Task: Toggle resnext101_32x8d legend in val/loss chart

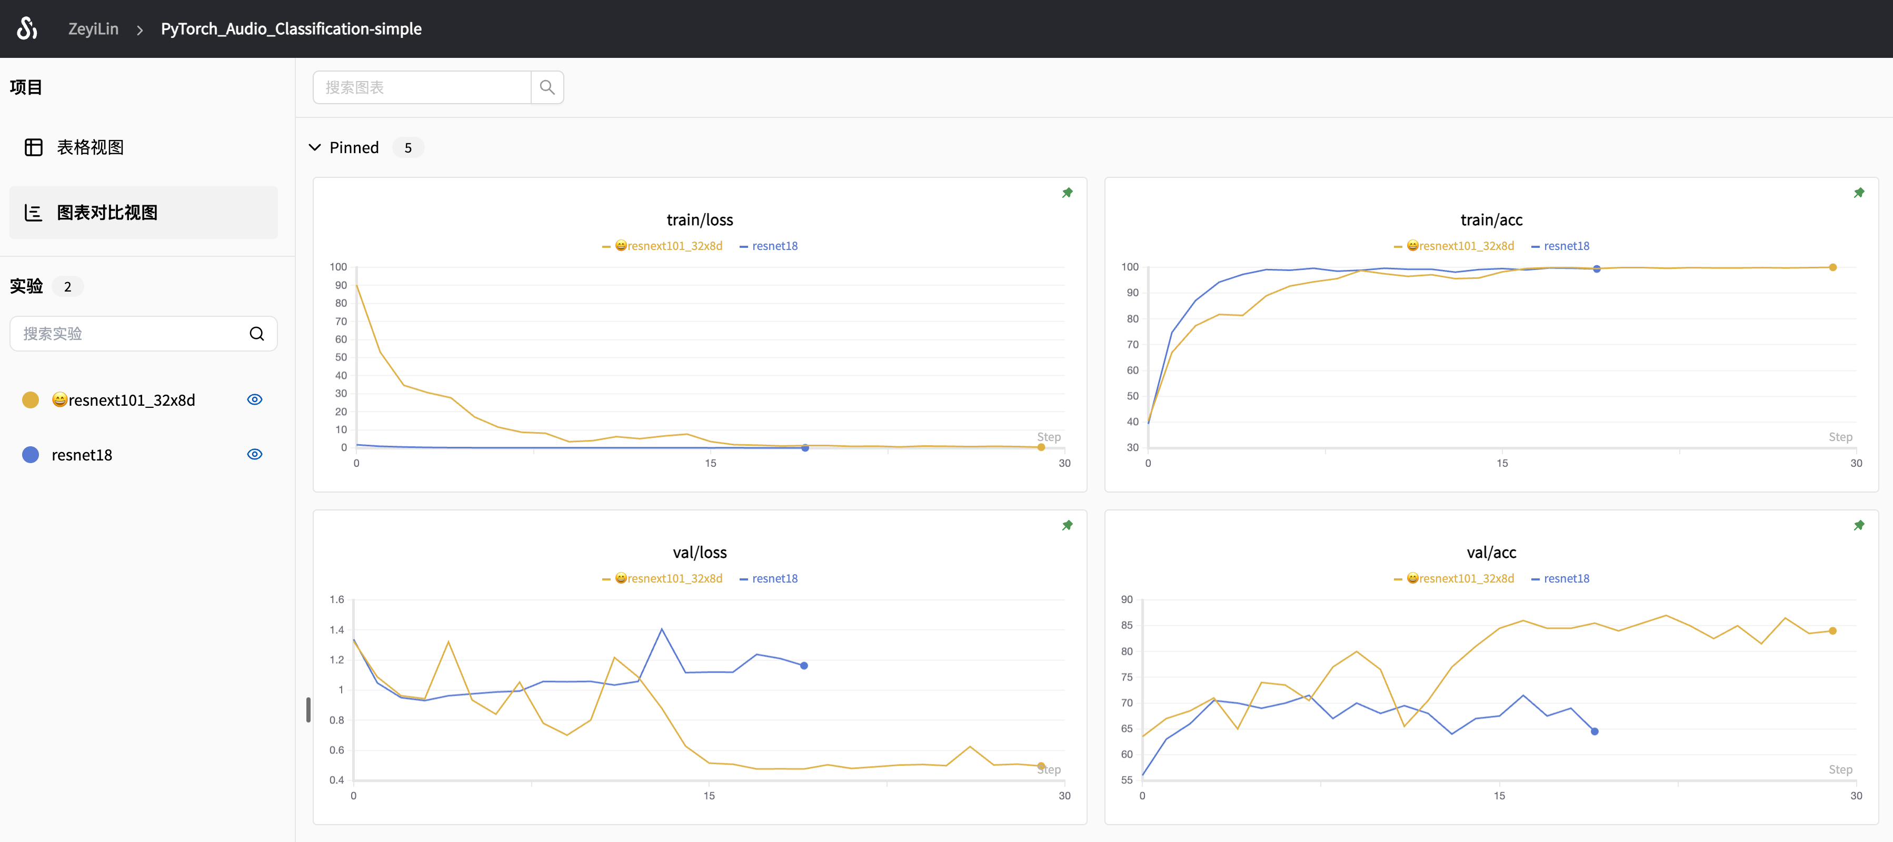Action: (x=662, y=579)
